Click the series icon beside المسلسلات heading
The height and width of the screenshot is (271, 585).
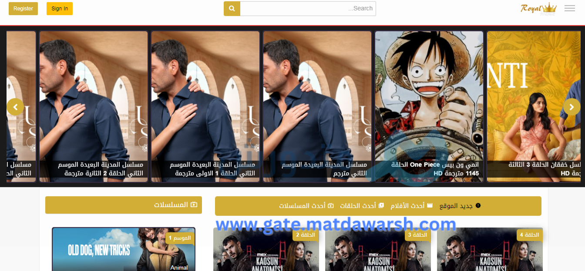(194, 205)
